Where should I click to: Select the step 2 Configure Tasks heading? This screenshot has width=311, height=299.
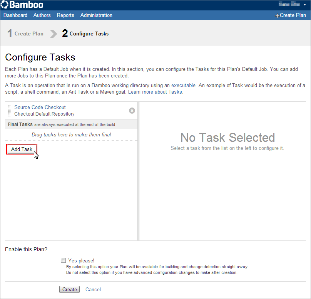point(85,34)
